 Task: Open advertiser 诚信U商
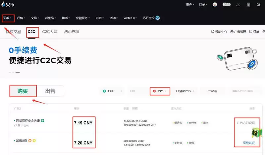[21, 140]
